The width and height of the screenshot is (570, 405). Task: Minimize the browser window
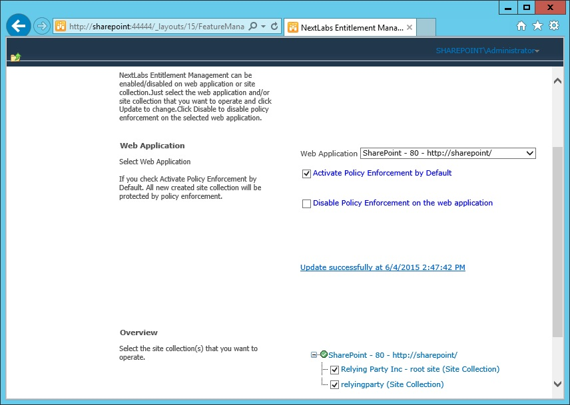click(x=508, y=7)
